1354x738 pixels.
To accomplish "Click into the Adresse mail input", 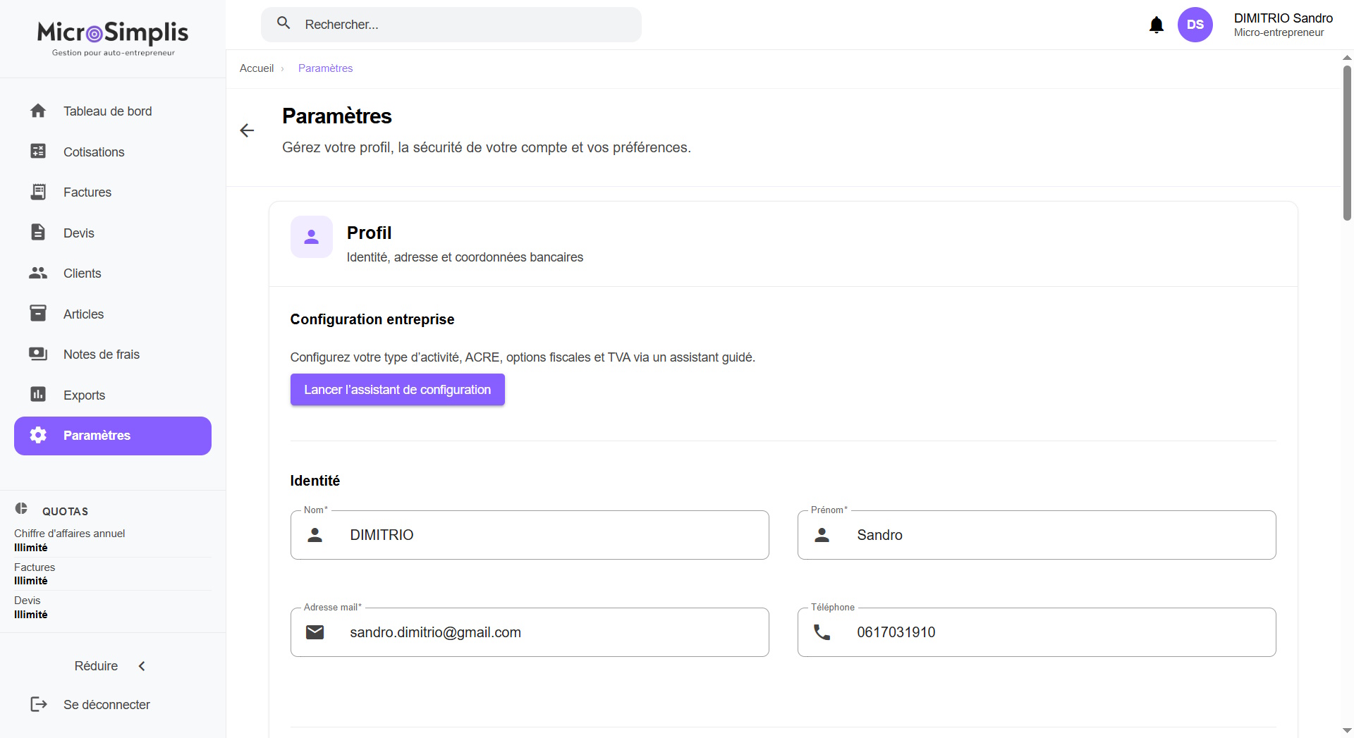I will 530,632.
